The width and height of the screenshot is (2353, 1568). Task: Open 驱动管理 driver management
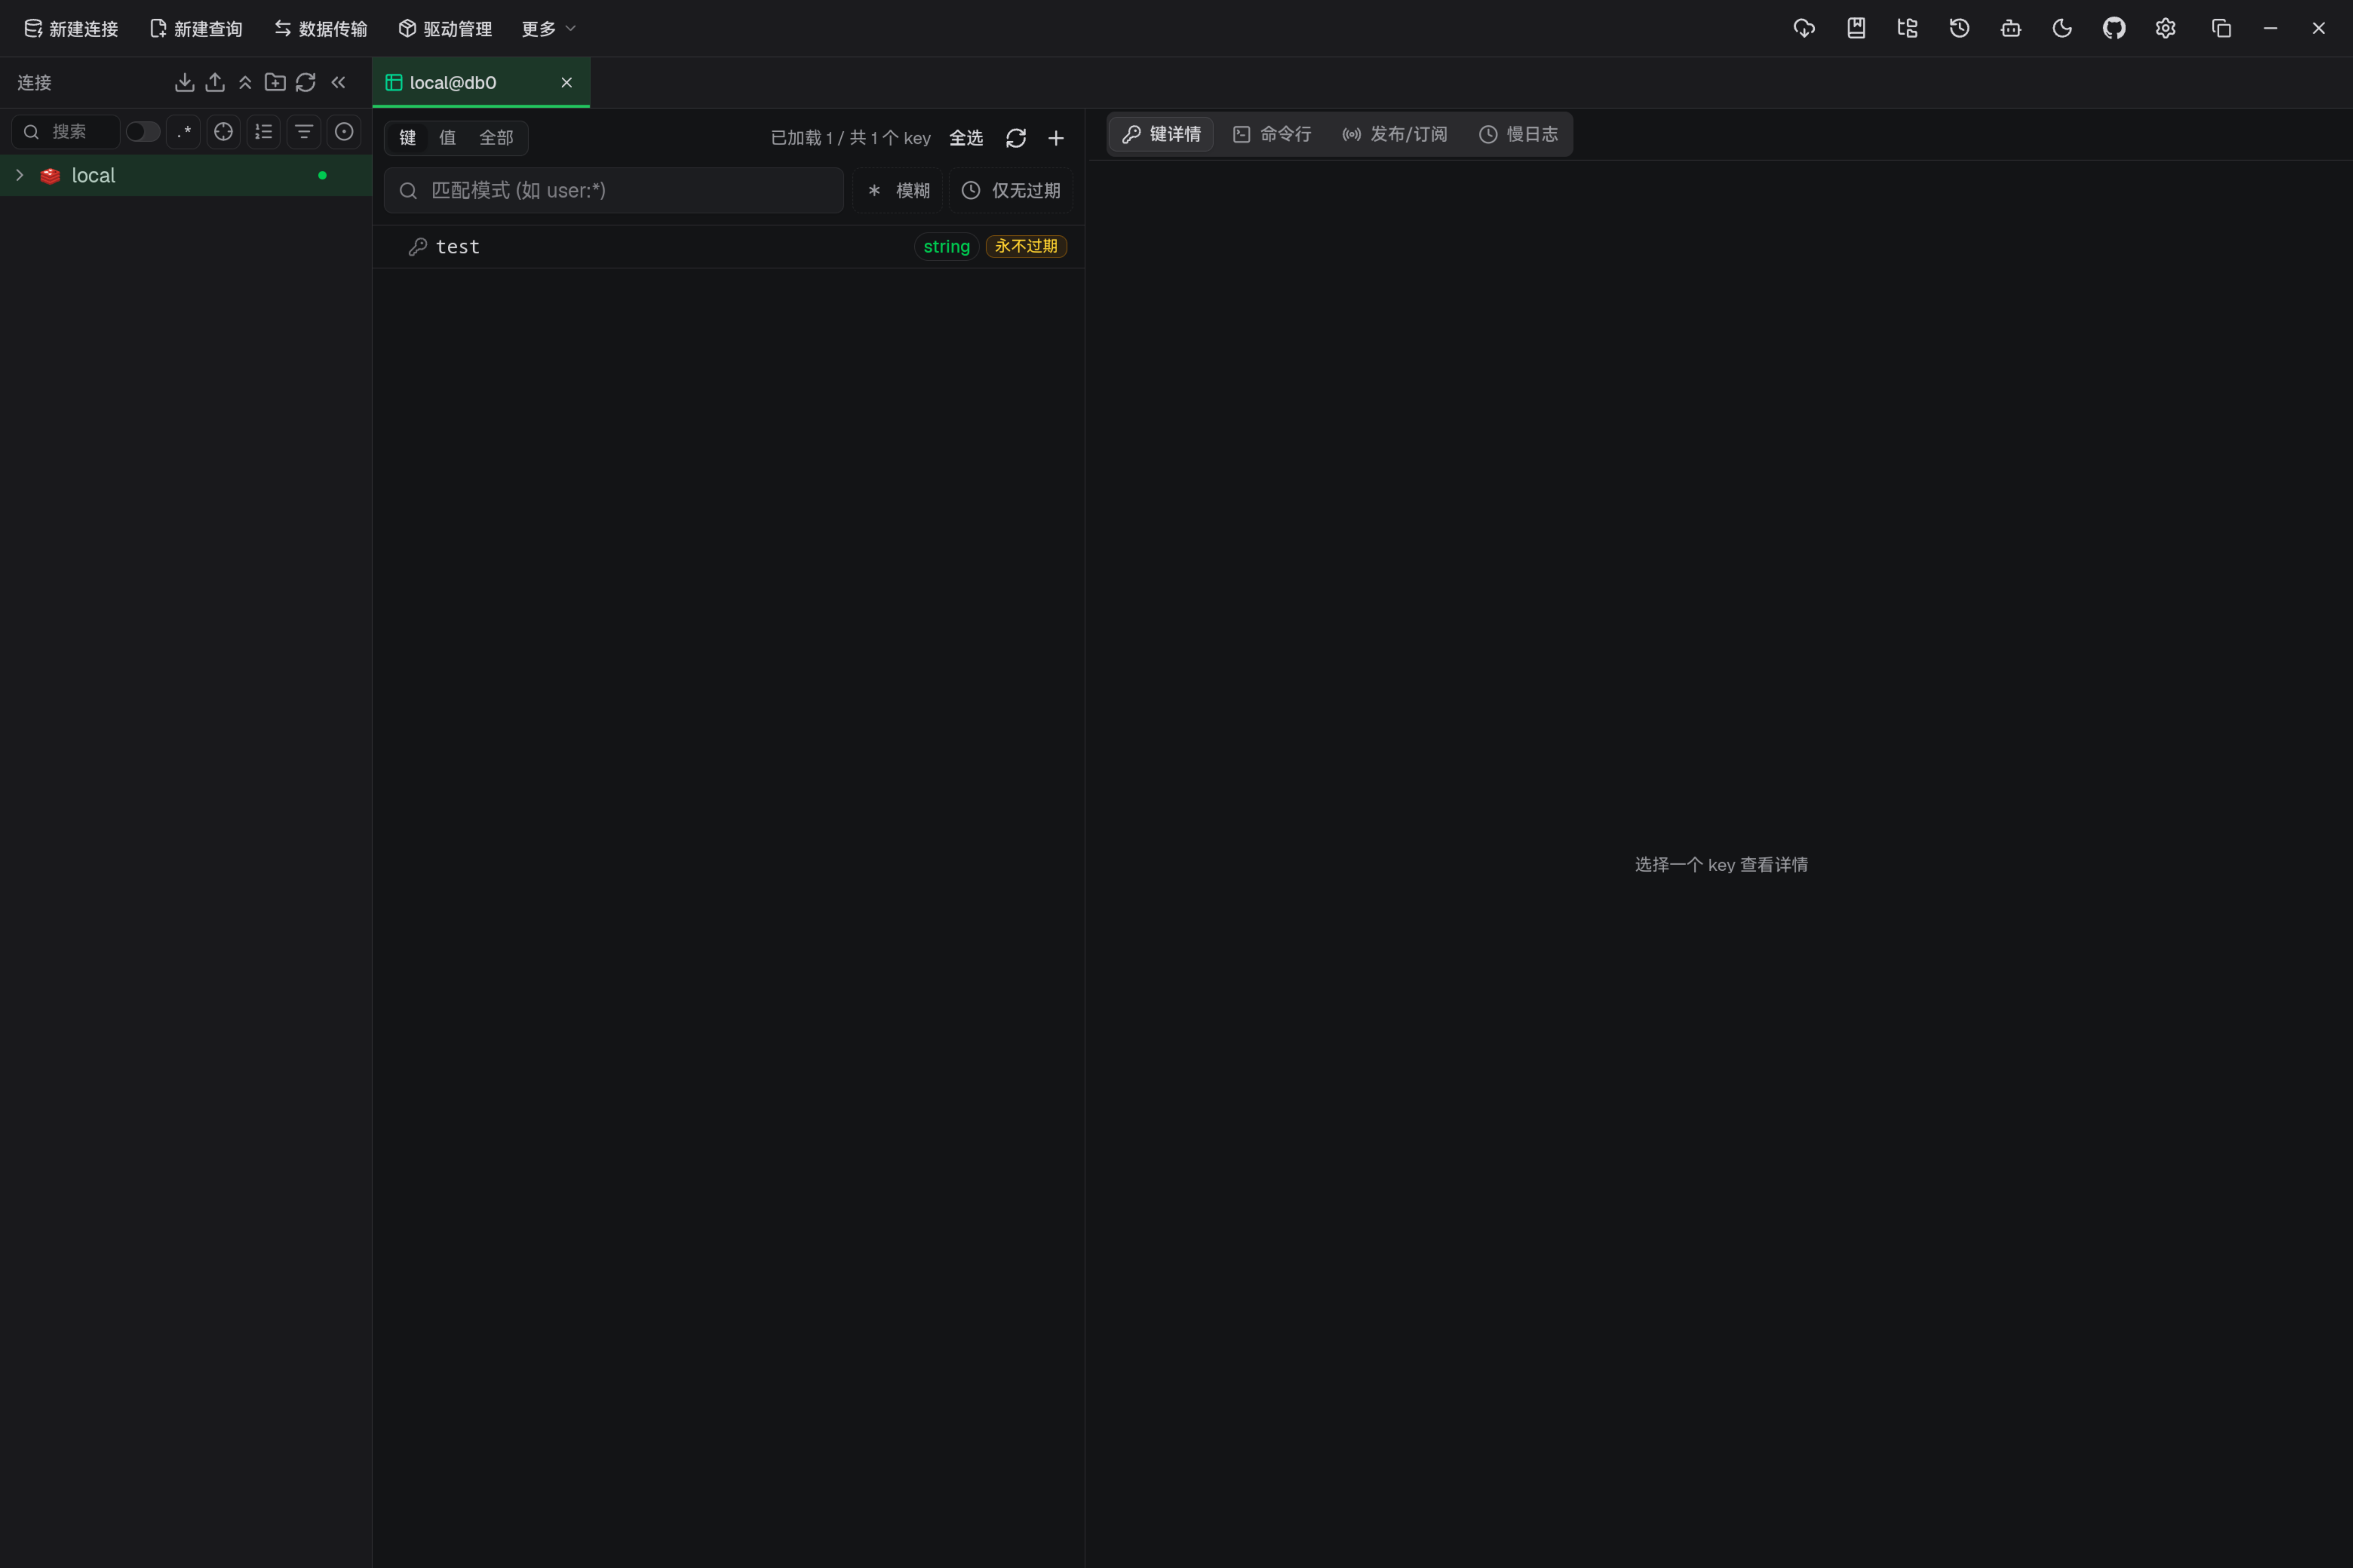point(445,29)
